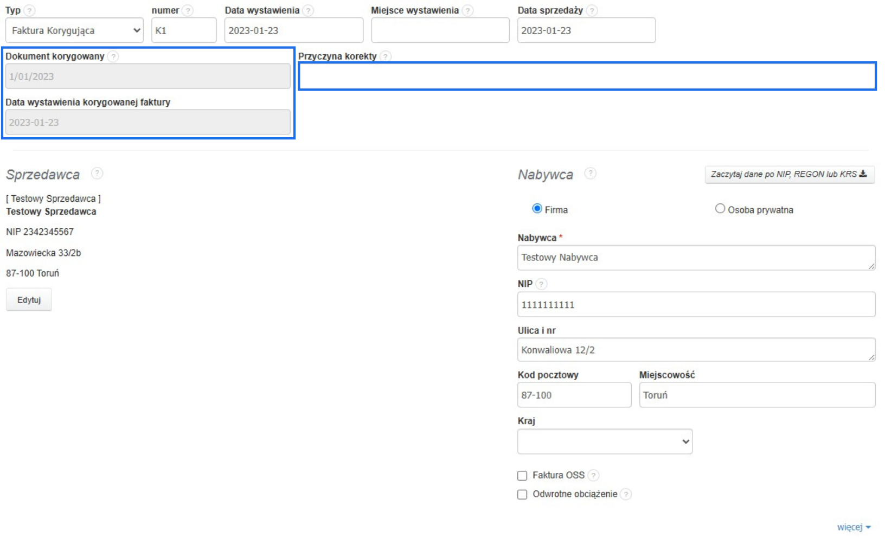Enable the Faktura OSS checkbox
The height and width of the screenshot is (538, 885).
click(x=522, y=476)
